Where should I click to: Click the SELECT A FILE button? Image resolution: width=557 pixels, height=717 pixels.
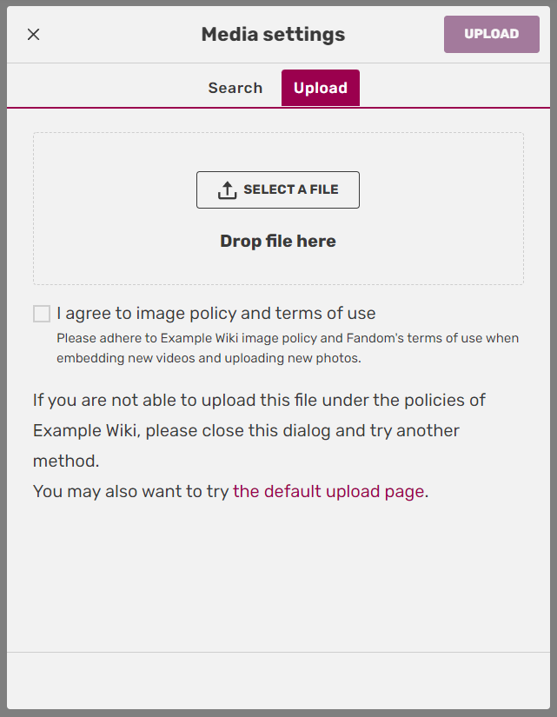pyautogui.click(x=278, y=189)
